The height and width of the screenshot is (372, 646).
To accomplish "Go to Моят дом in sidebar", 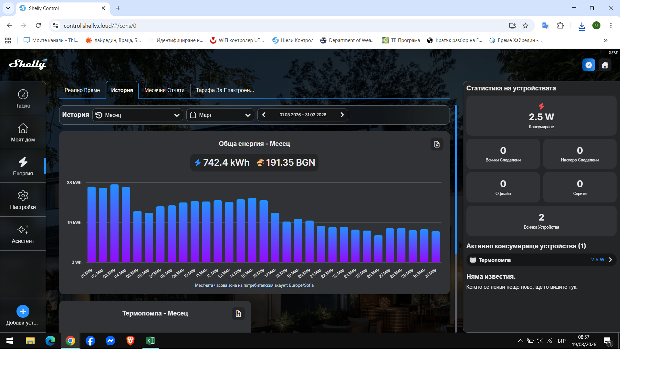I will click(x=23, y=132).
